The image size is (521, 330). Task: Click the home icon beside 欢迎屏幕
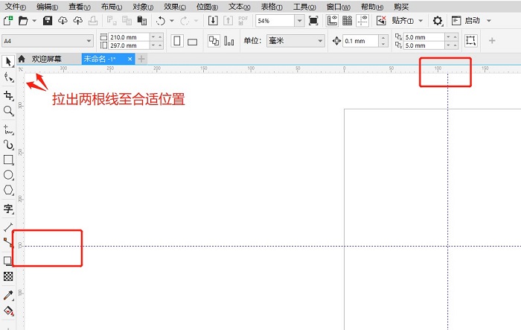22,59
